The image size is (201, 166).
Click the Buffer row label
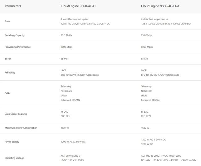(8, 58)
